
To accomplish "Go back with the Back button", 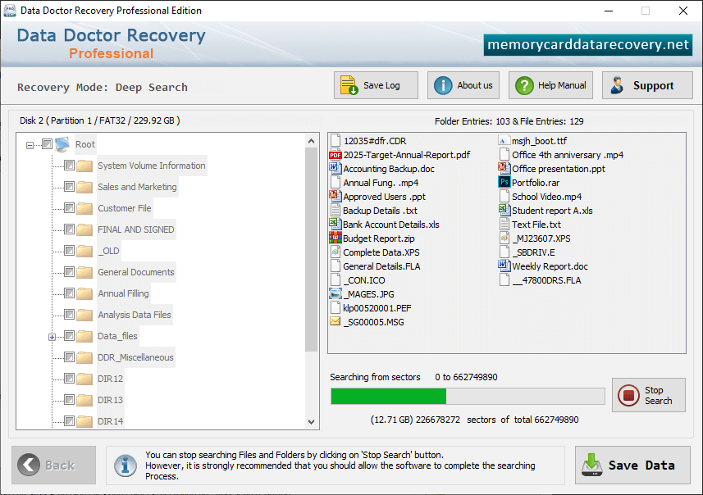I will click(54, 465).
